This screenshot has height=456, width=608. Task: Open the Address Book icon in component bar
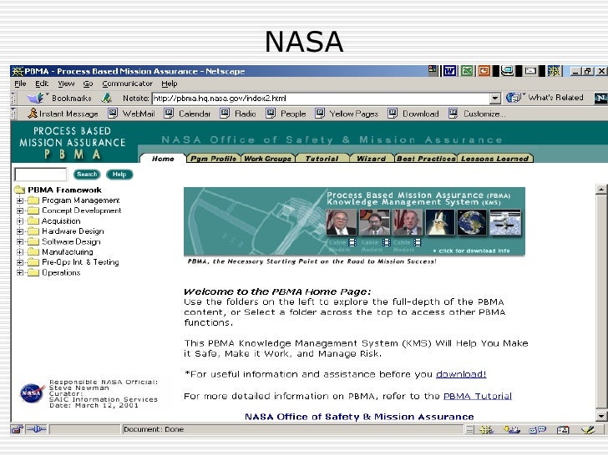click(563, 429)
